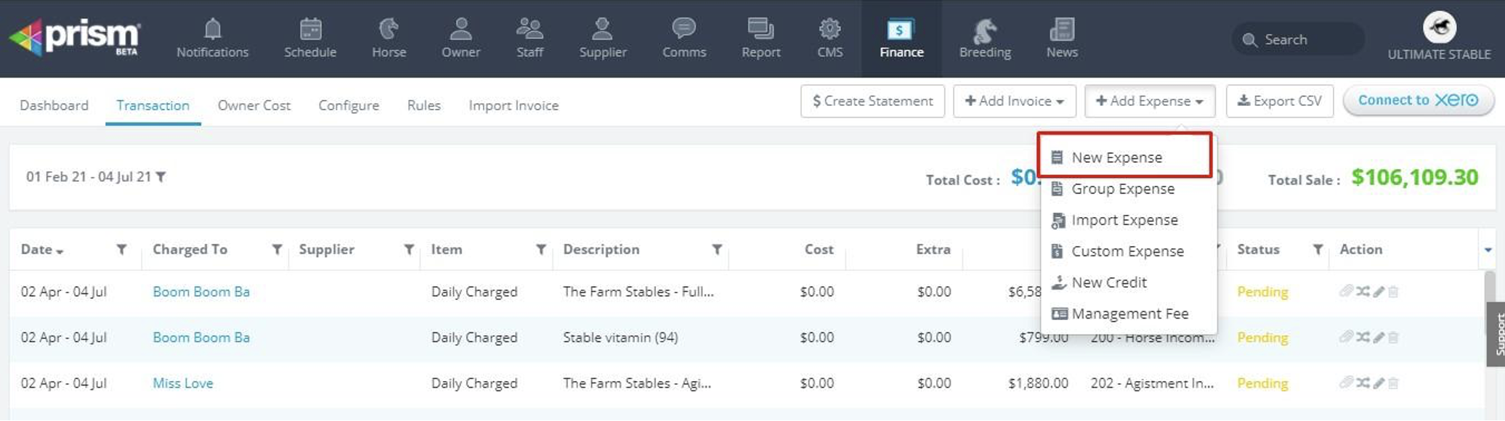Choose Management Fee from the dropdown menu

click(x=1129, y=314)
